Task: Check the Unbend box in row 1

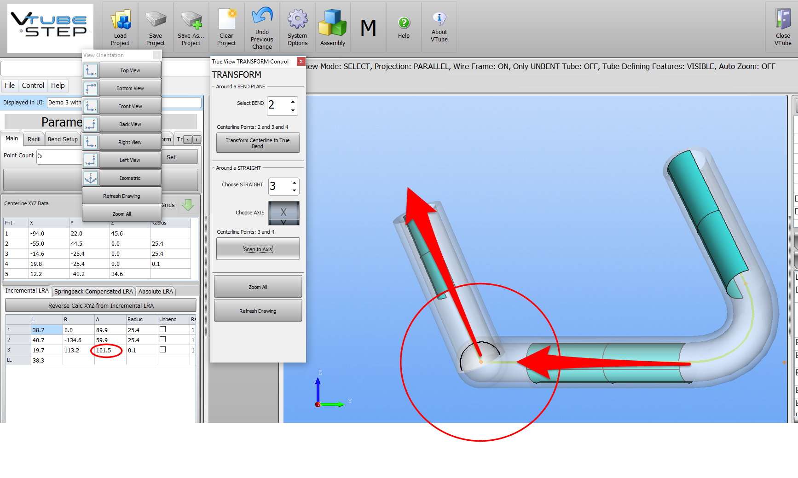Action: (162, 329)
